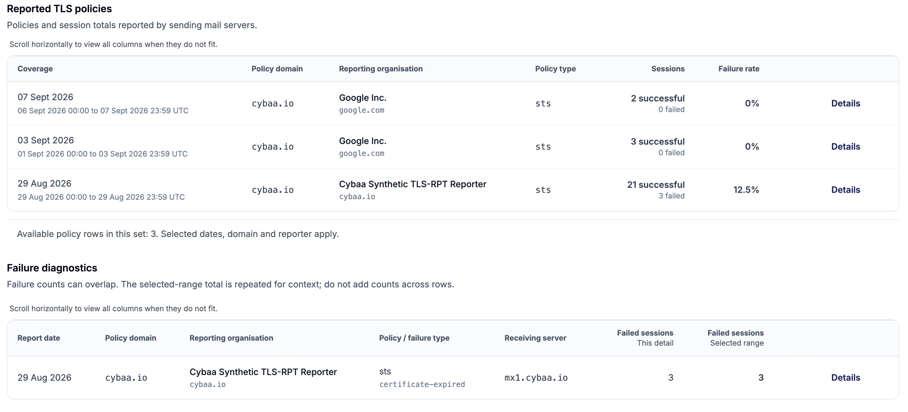Viewport: 908px width, 412px height.
Task: Click the 12.5% failure rate value
Action: (746, 190)
